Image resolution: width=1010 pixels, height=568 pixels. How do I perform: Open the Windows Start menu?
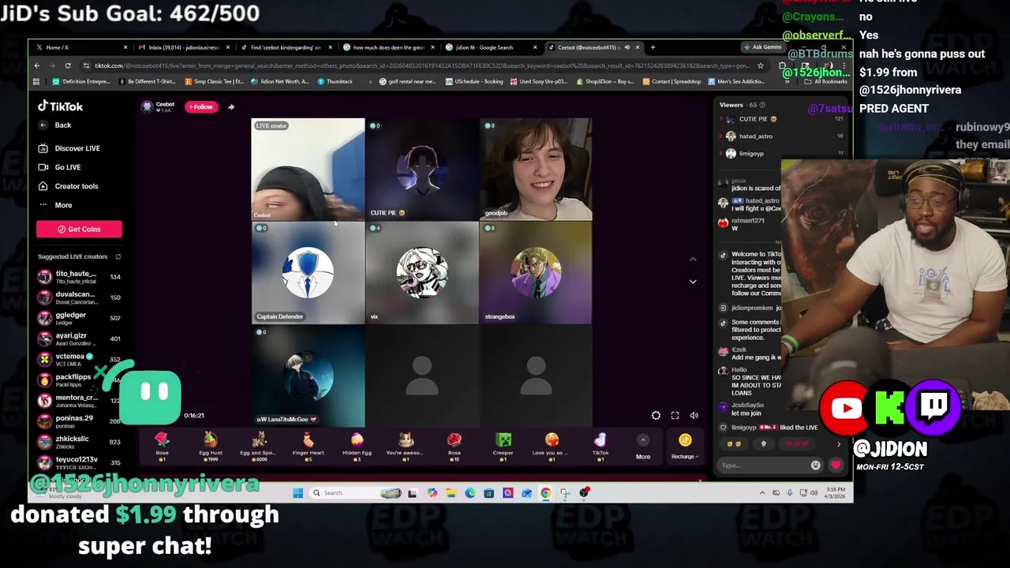[x=297, y=493]
